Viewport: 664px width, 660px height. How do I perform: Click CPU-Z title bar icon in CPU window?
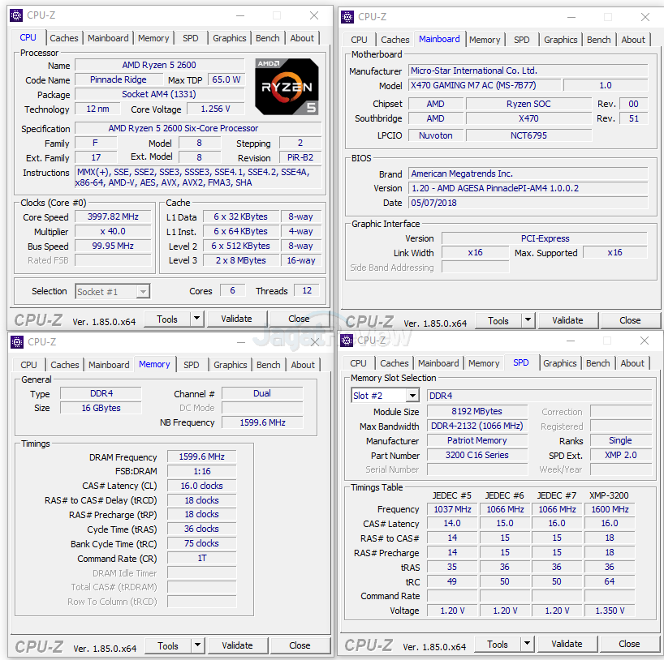tap(16, 15)
